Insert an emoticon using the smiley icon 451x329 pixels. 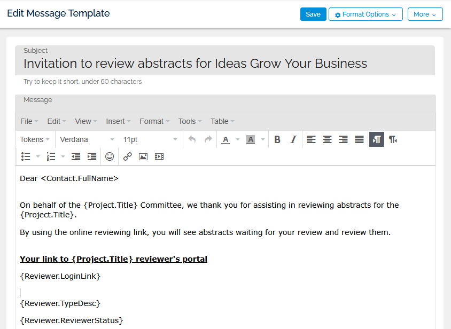110,156
